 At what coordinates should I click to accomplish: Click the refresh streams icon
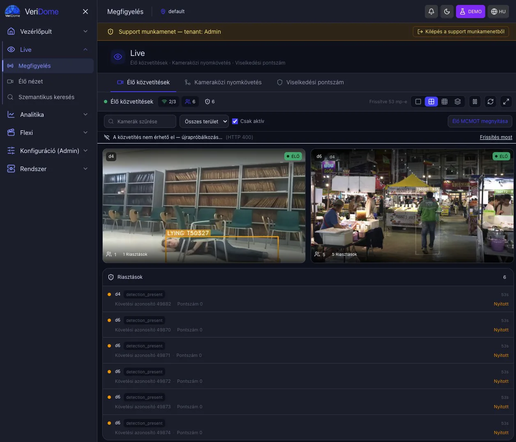(x=491, y=102)
